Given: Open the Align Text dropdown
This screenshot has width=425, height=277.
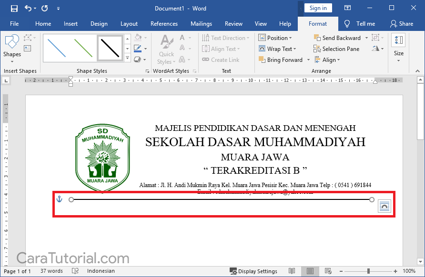Looking at the screenshot, I should [221, 49].
